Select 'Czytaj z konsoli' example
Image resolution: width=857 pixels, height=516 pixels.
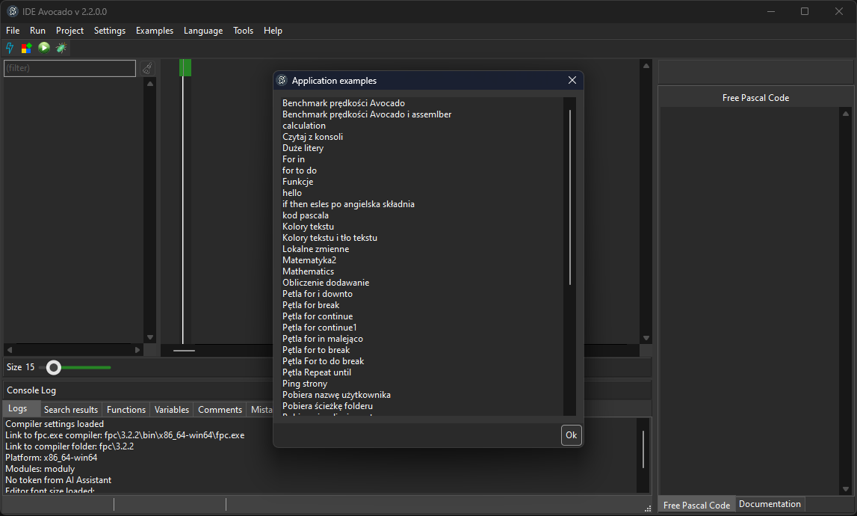(x=312, y=137)
